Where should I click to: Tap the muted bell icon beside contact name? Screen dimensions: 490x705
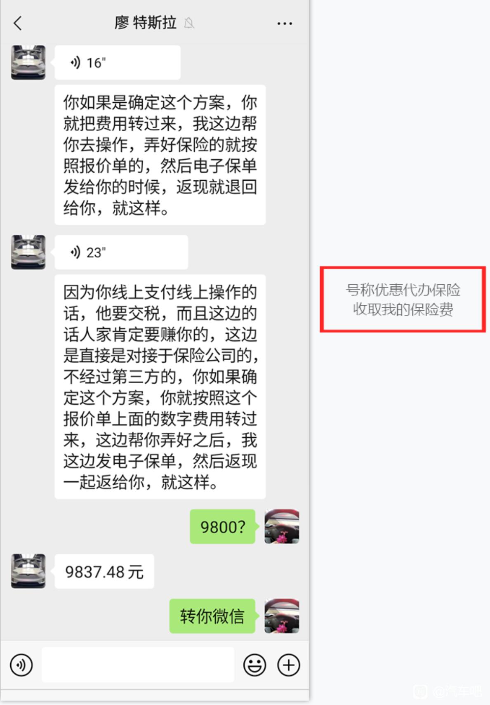coord(189,23)
